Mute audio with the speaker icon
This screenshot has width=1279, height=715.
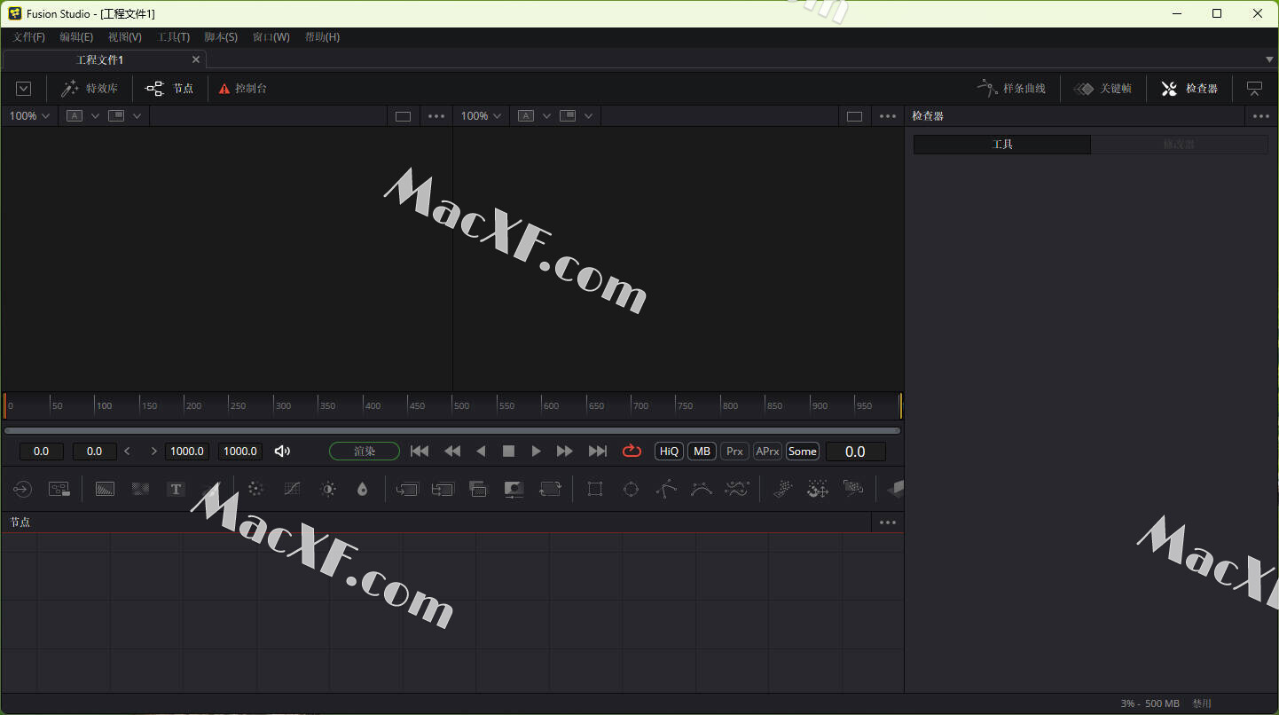[x=283, y=452]
